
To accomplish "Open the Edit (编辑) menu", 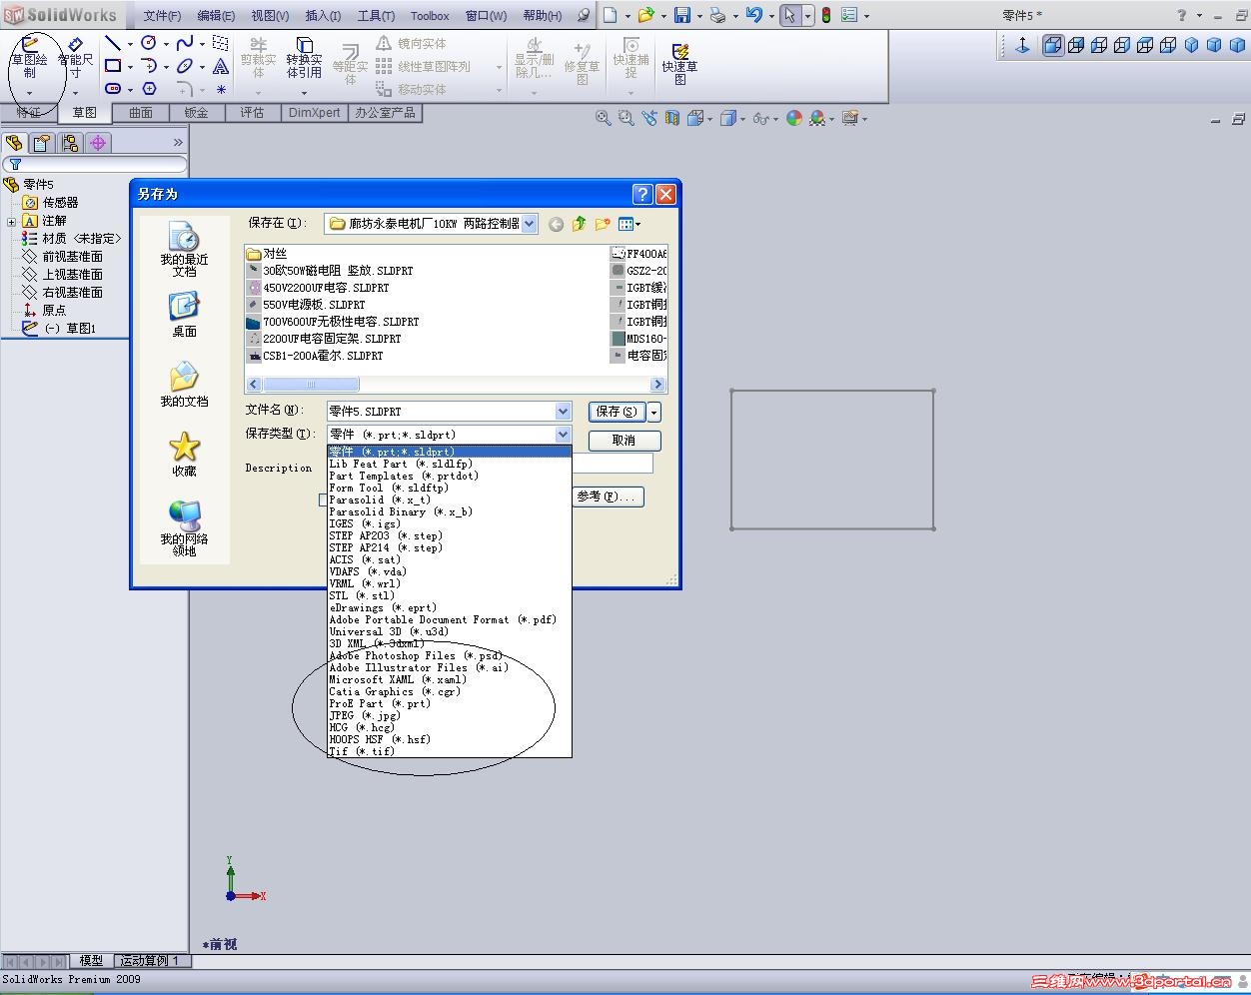I will coord(216,16).
